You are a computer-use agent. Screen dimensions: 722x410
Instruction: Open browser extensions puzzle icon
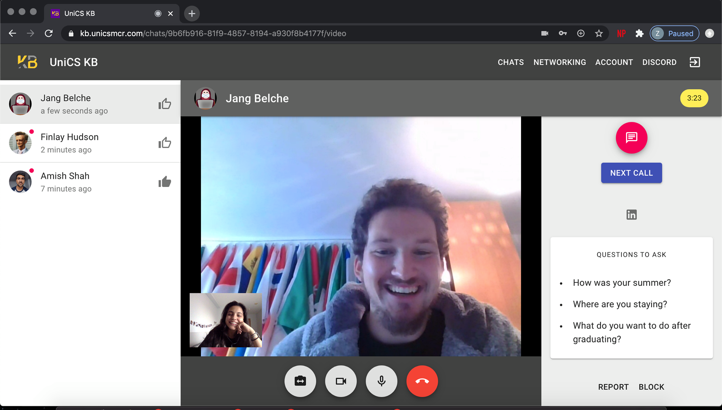point(639,34)
